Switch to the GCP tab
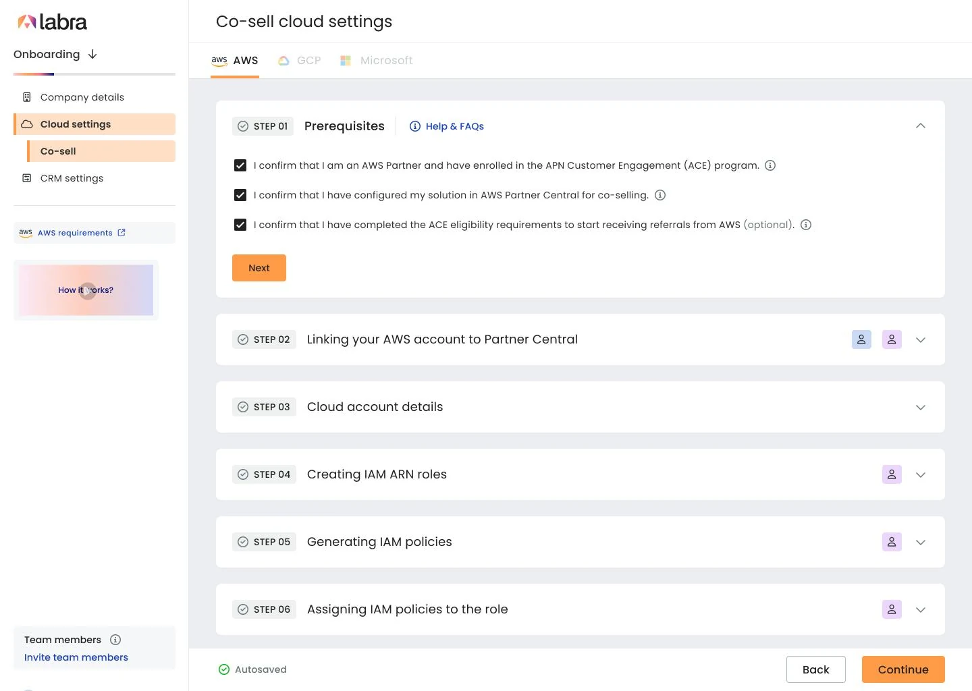This screenshot has height=691, width=972. (x=299, y=61)
